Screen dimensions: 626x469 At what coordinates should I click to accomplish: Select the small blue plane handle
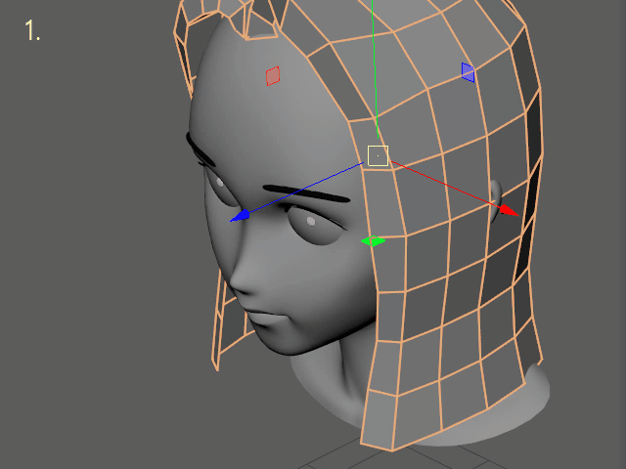468,71
